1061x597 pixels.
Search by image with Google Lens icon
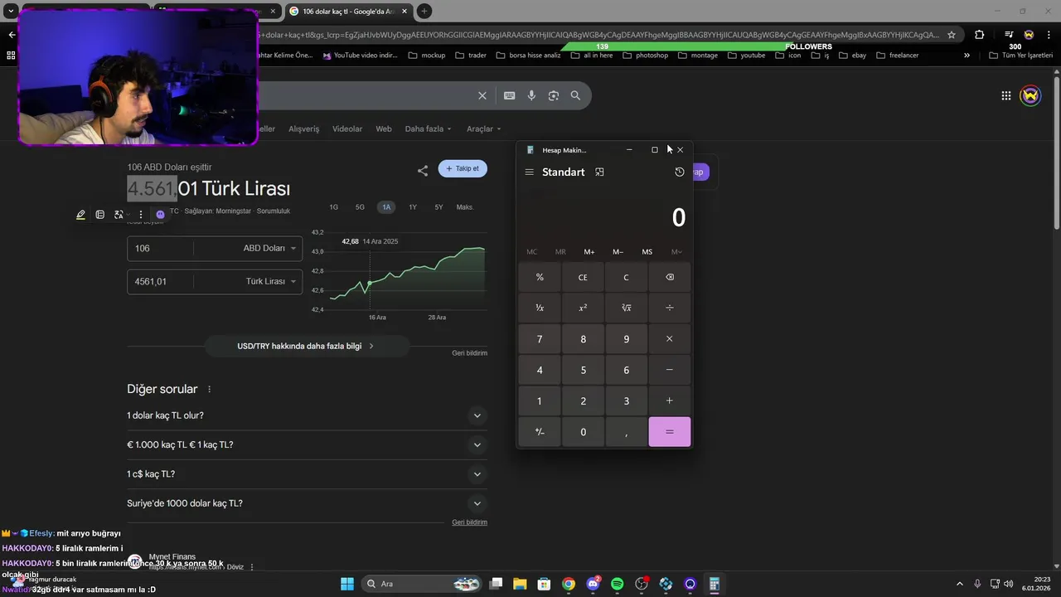pyautogui.click(x=554, y=95)
